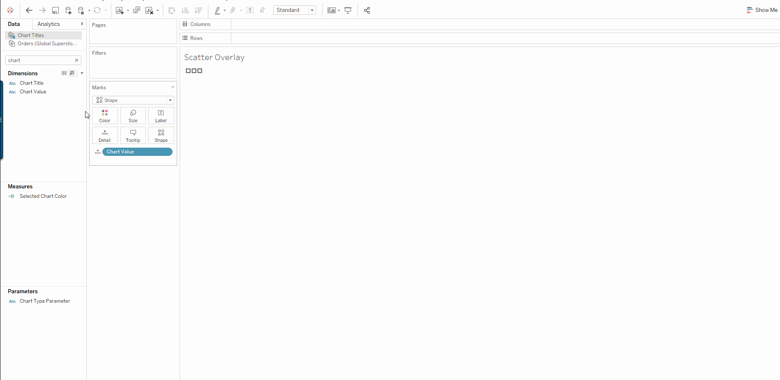Screen dimensions: 780x380
Task: Open the clear sheet dropdown arrow
Action: tap(157, 10)
